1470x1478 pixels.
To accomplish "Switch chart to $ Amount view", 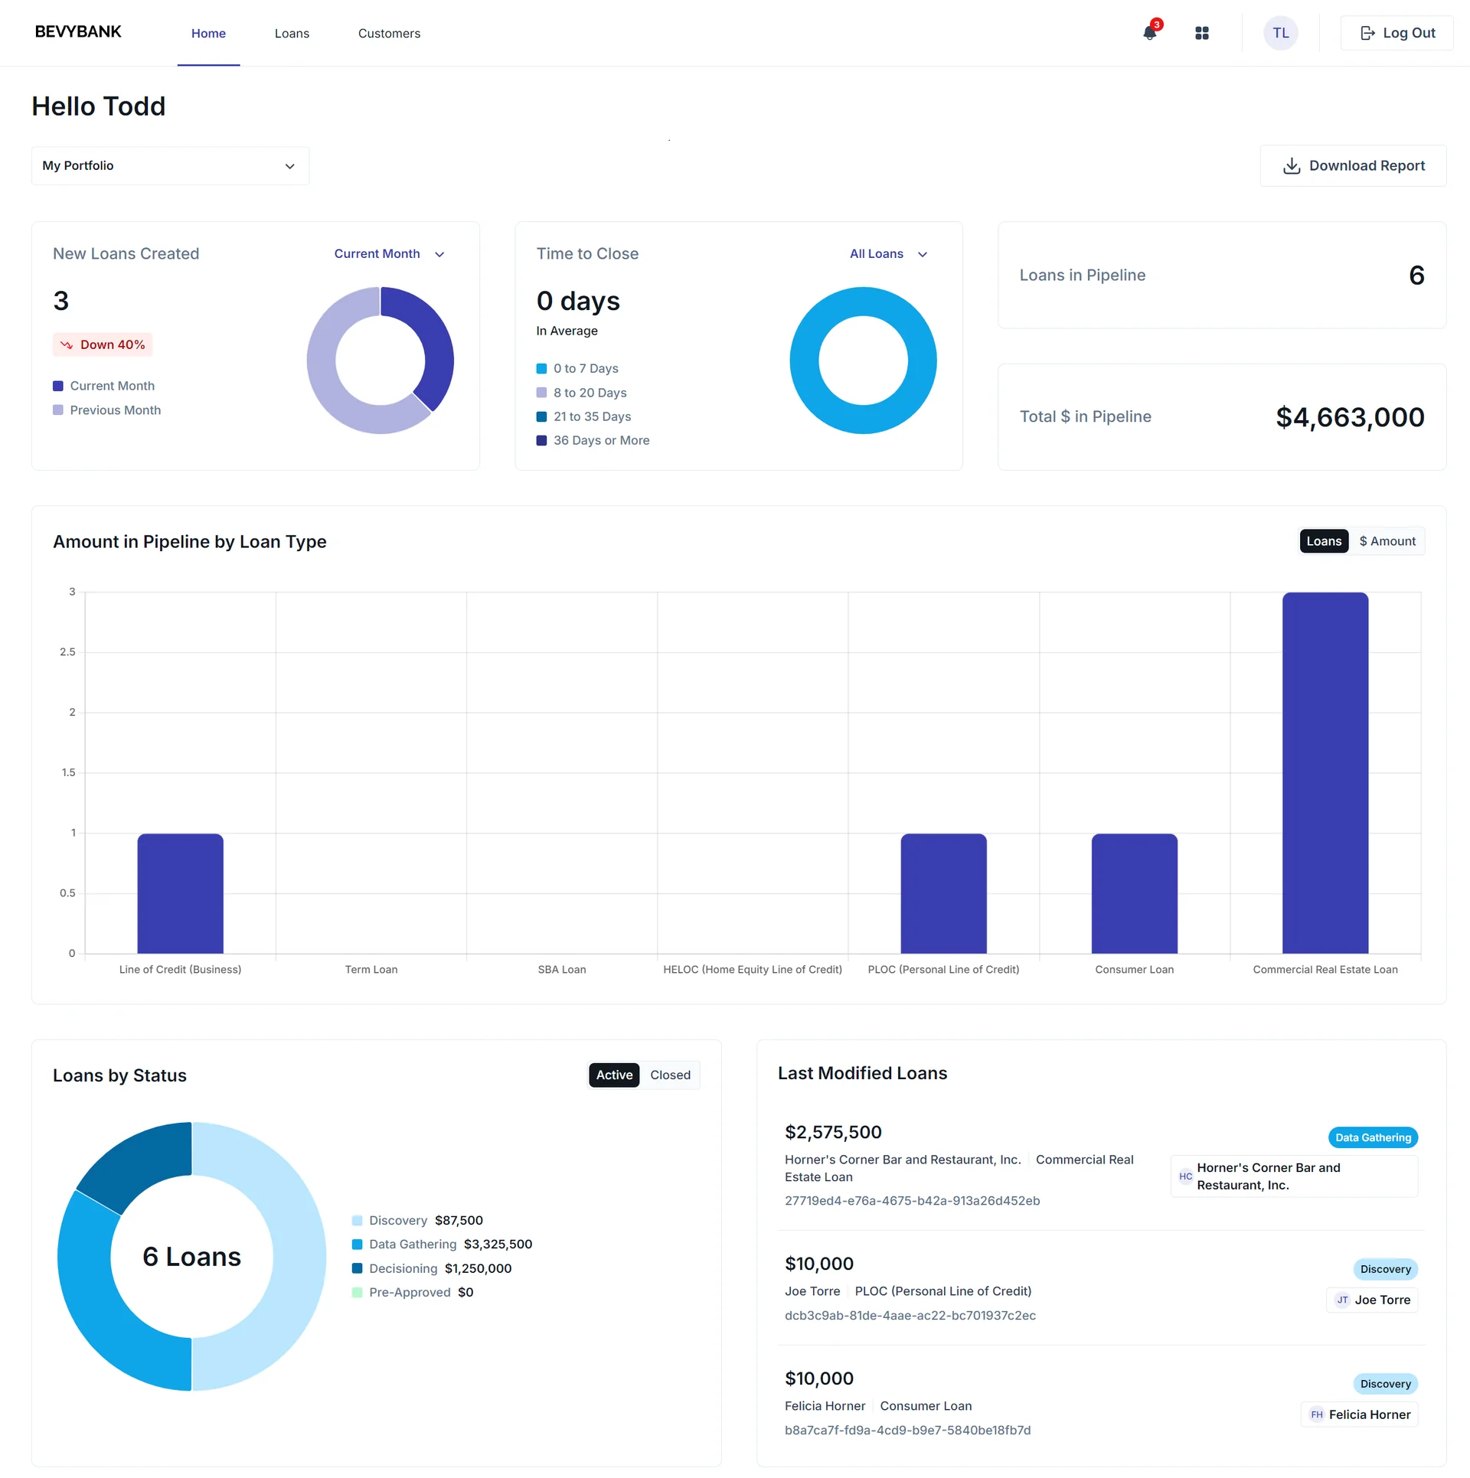I will click(1388, 541).
